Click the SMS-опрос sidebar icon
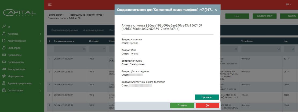298x112 pixels. [x=3, y=48]
